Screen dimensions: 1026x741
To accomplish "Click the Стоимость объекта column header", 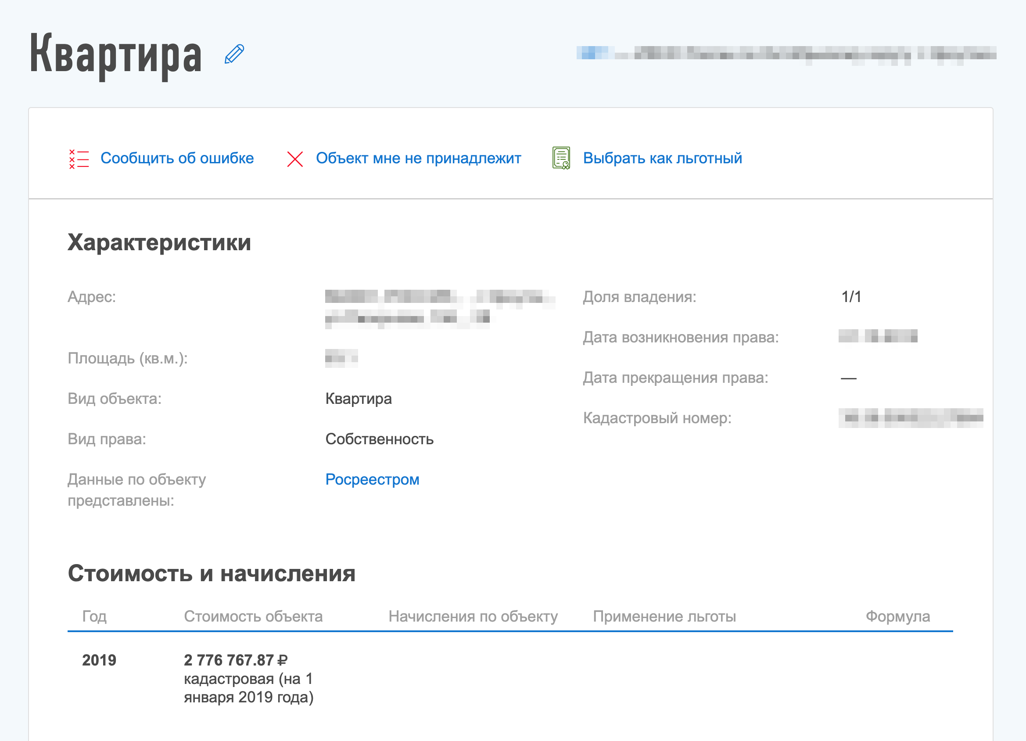I will (253, 616).
